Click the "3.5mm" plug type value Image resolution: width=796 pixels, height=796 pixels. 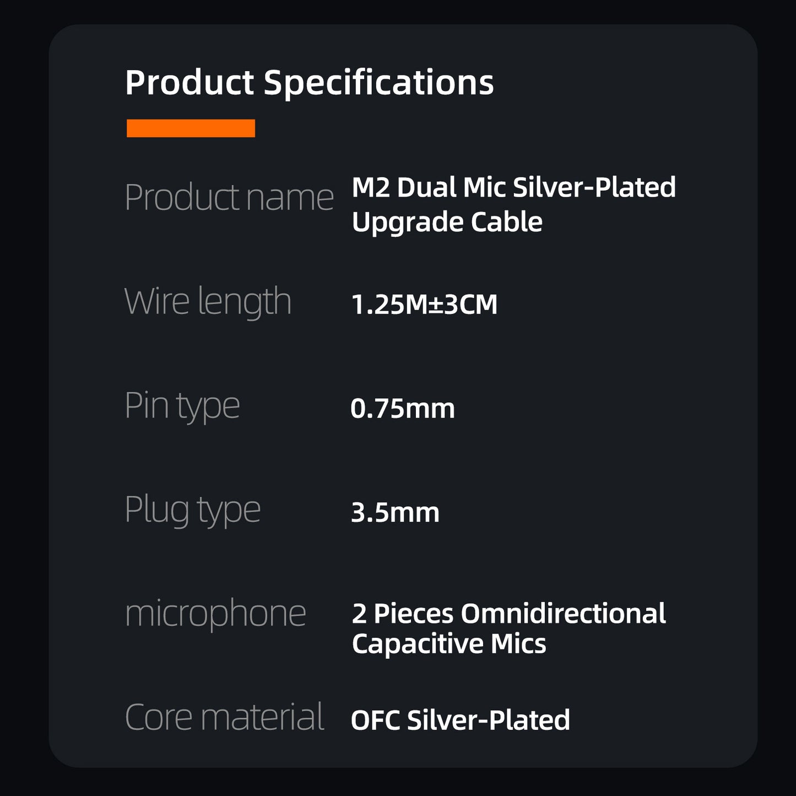395,513
